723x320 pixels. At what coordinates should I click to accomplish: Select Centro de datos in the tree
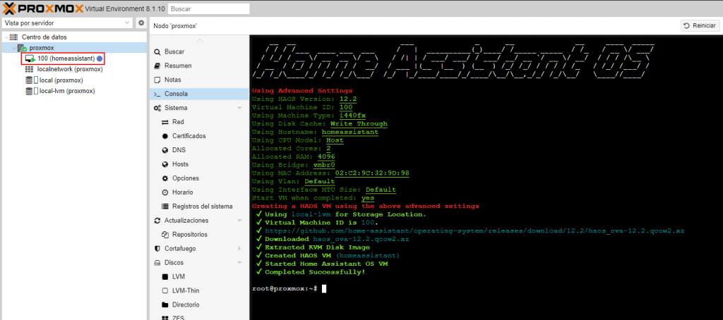44,37
